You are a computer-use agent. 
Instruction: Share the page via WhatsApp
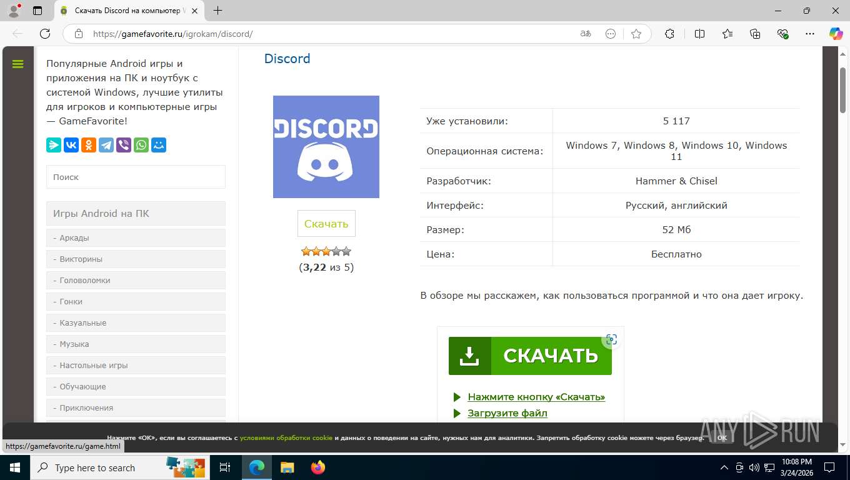pos(141,145)
